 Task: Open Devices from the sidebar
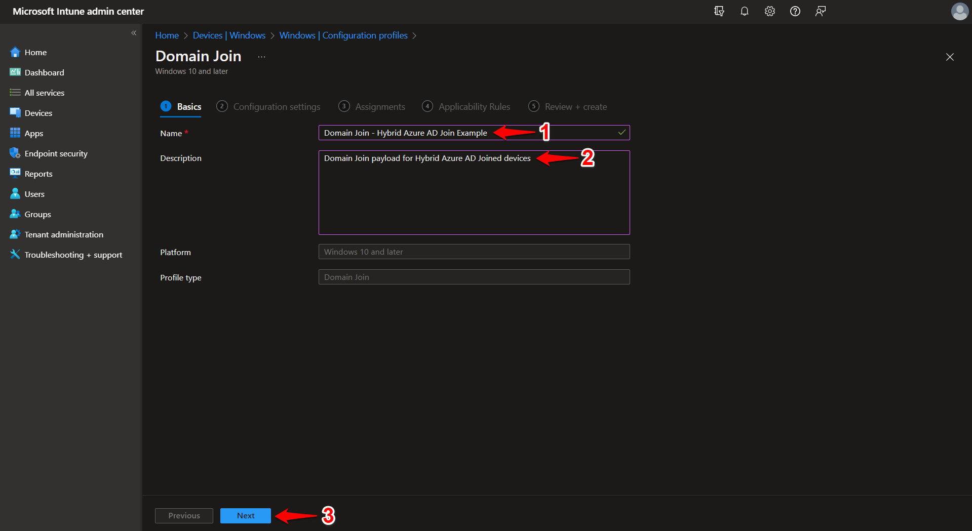point(38,112)
